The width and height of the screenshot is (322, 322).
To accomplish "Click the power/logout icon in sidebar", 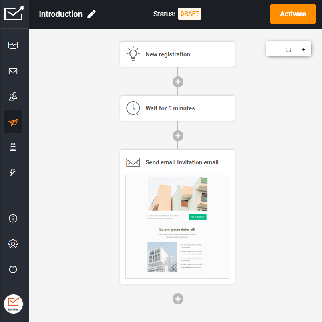I will coord(13,269).
